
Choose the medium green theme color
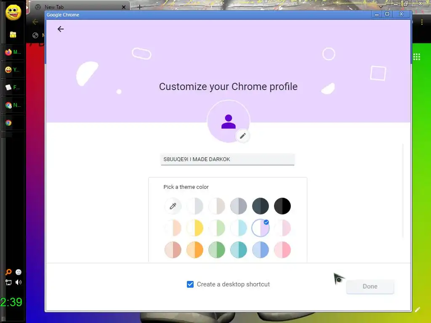click(x=217, y=250)
